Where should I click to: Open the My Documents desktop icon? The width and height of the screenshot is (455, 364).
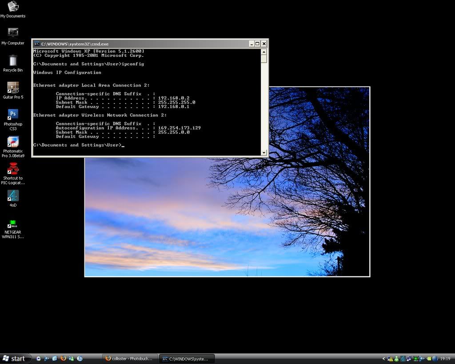pyautogui.click(x=13, y=7)
